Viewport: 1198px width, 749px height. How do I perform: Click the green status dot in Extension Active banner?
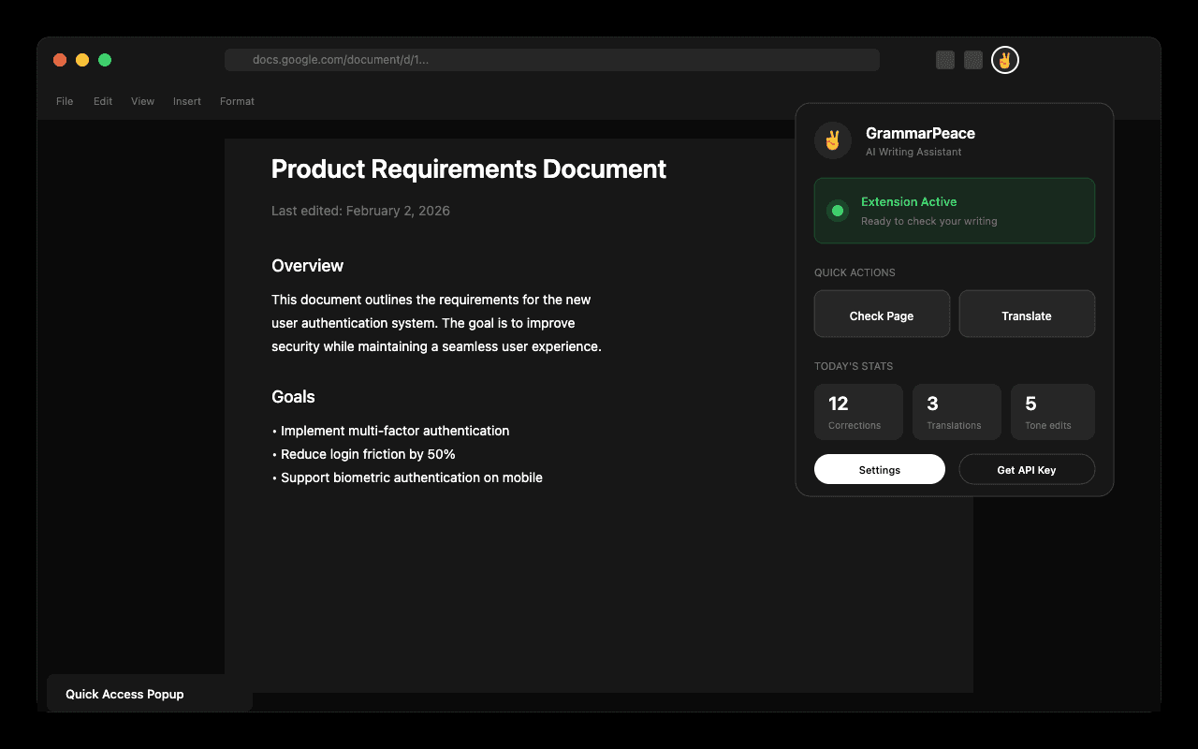pos(837,210)
